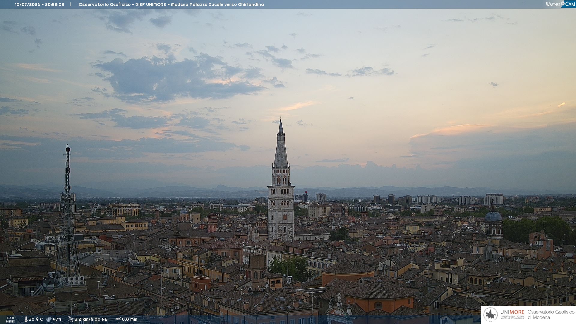Click the 0.0 mm rainfall value
This screenshot has width=576, height=324.
[130, 319]
